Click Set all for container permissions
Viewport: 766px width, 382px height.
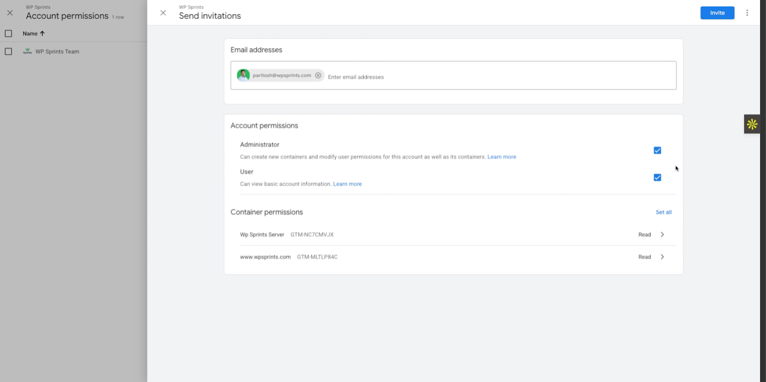pyautogui.click(x=664, y=212)
